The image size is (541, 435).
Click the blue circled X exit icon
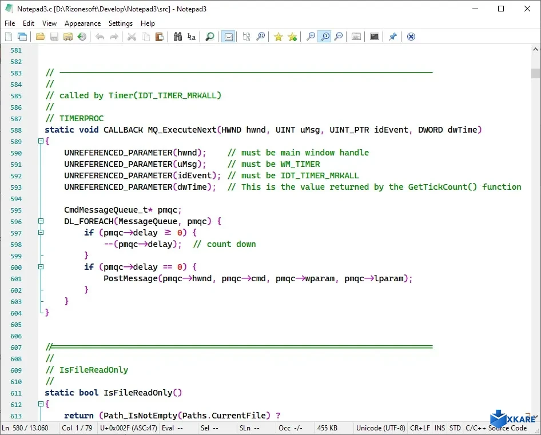(x=411, y=37)
